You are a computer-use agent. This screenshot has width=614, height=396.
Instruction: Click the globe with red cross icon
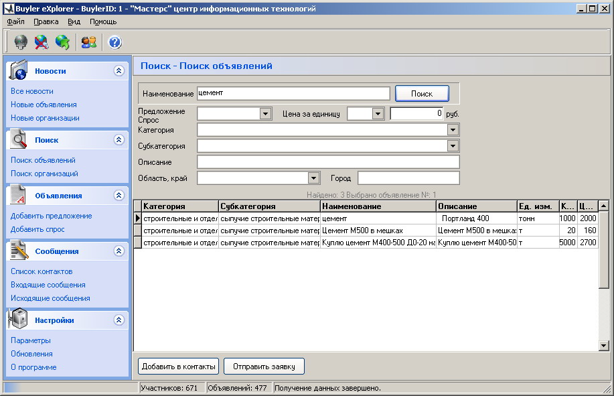[42, 42]
